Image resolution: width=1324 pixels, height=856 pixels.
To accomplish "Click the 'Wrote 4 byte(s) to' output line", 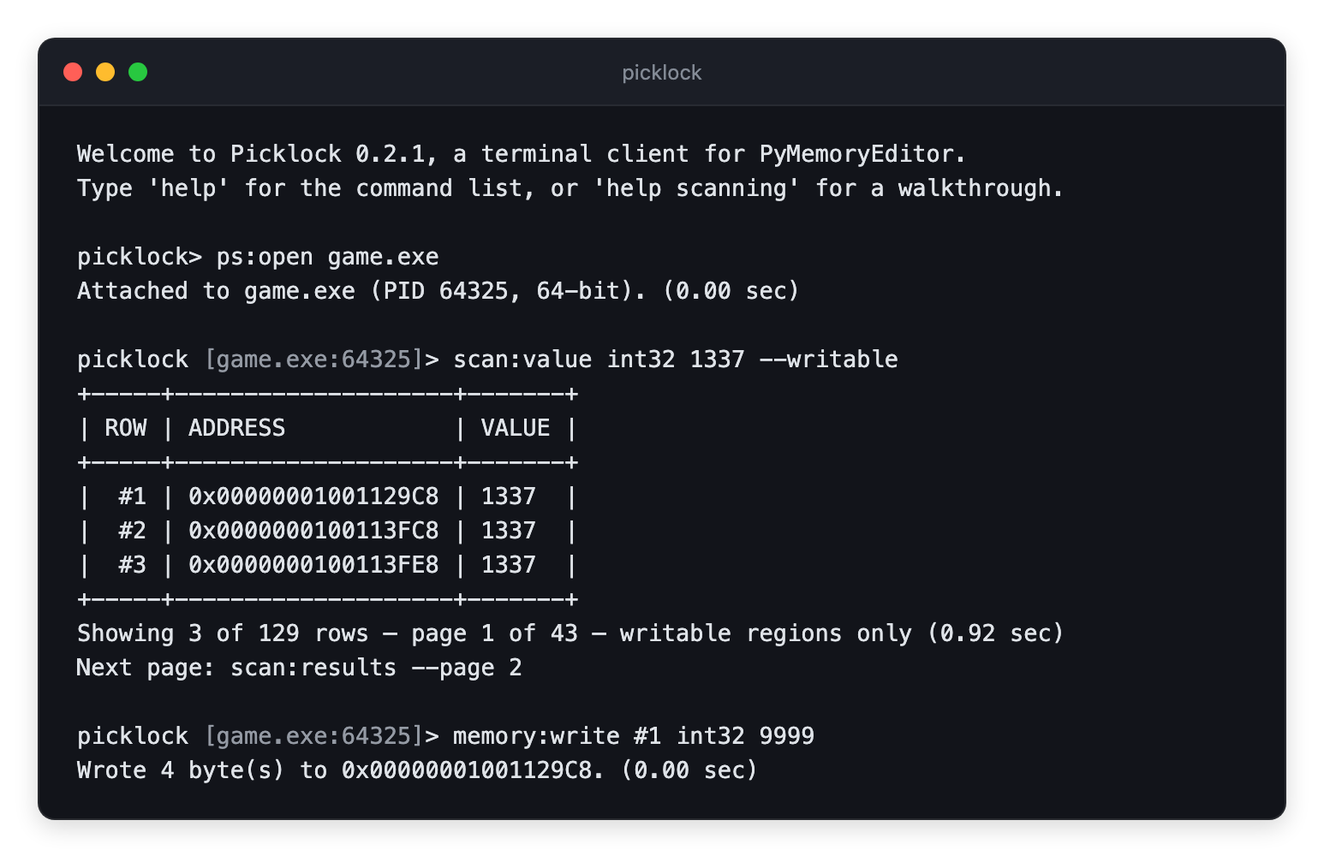I will (x=418, y=770).
